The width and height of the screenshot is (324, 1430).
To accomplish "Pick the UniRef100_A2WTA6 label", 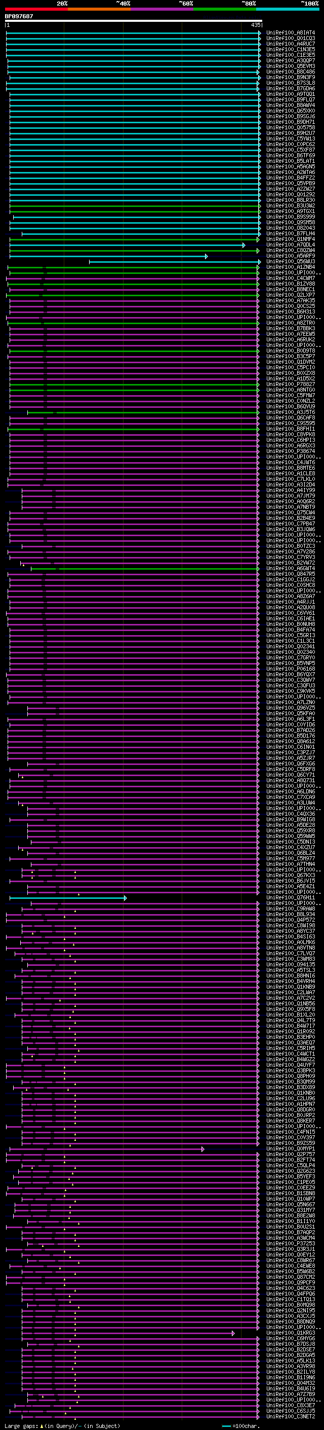I will (291, 172).
